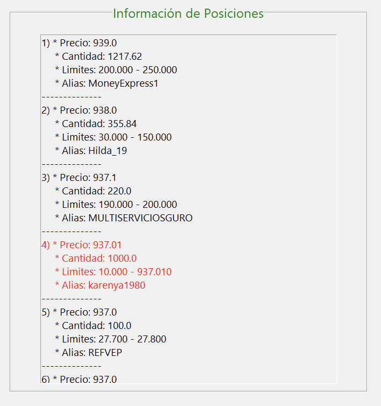The image size is (381, 406).
Task: Click Cantidad: 355.84 text line
Action: coord(96,124)
